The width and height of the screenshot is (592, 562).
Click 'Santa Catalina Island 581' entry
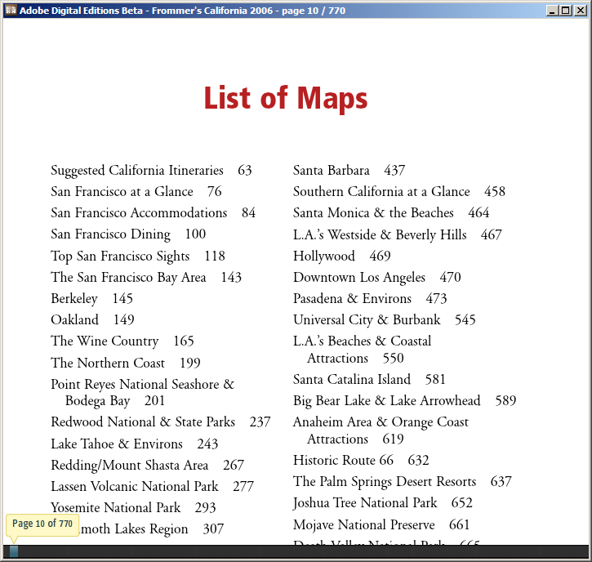(x=369, y=380)
